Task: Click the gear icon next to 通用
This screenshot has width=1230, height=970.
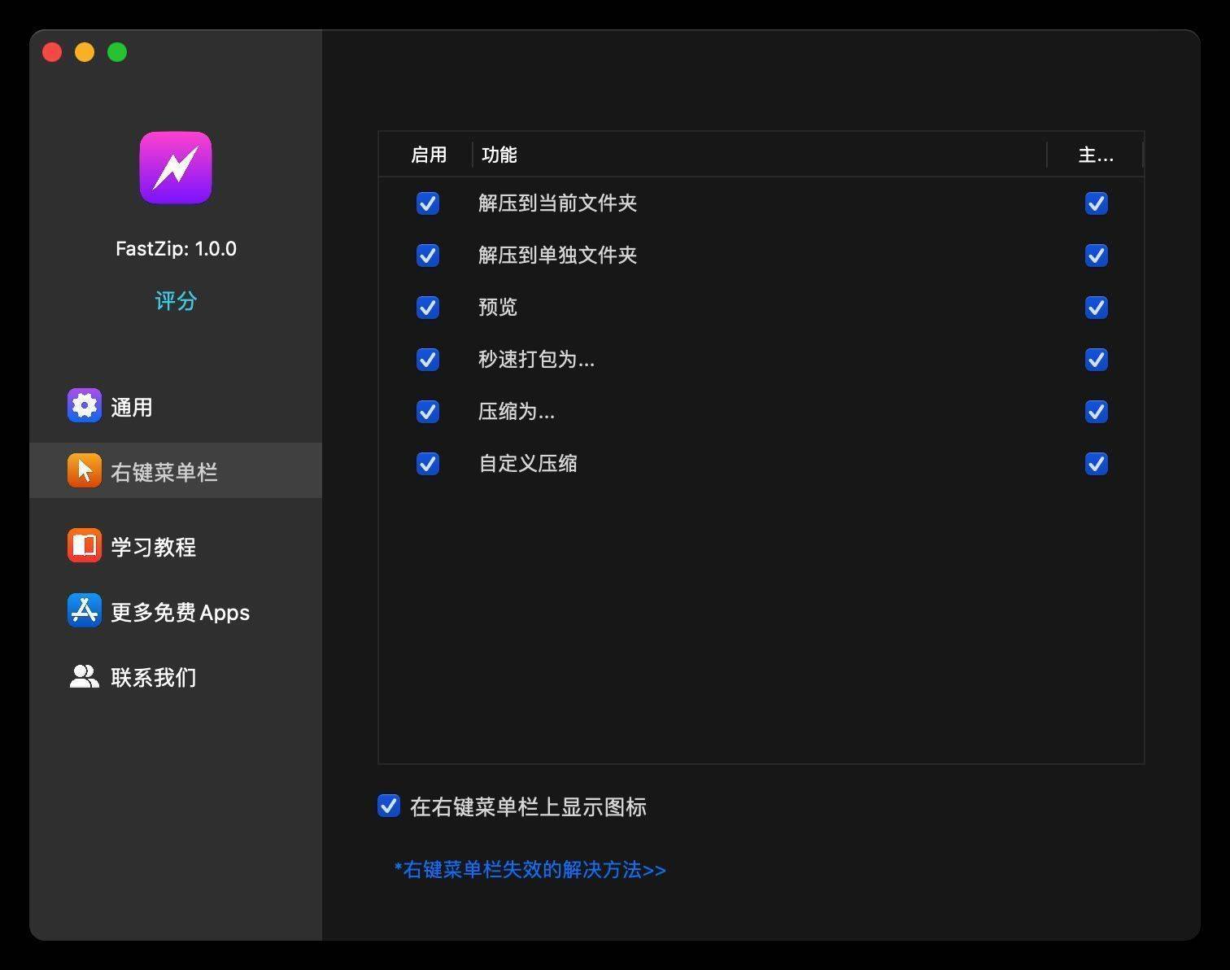Action: (84, 405)
